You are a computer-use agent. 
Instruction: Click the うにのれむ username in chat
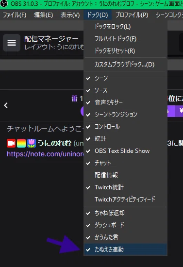[54, 143]
